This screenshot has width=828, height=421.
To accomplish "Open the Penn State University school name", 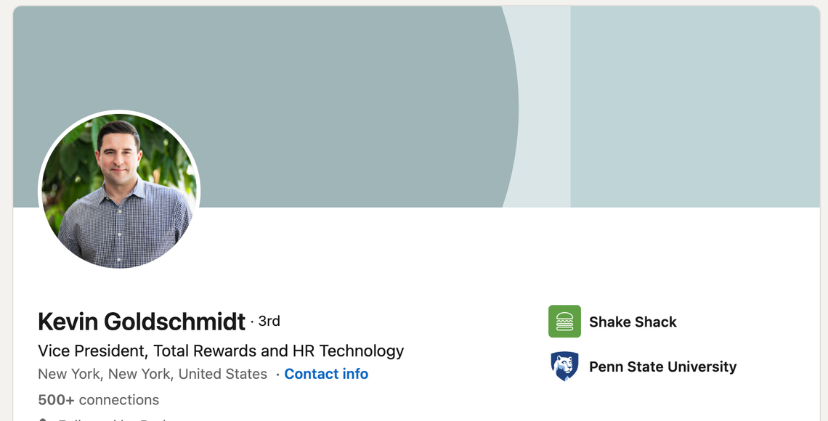I will [662, 367].
